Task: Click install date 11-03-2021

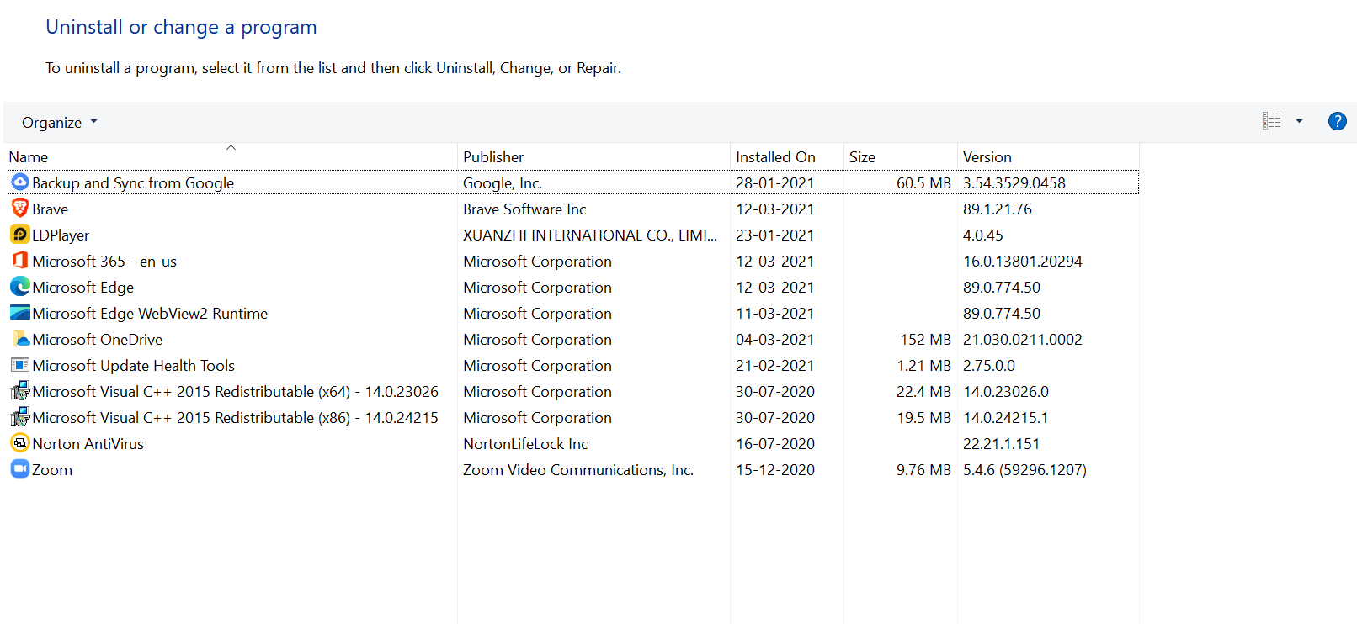Action: pyautogui.click(x=775, y=314)
